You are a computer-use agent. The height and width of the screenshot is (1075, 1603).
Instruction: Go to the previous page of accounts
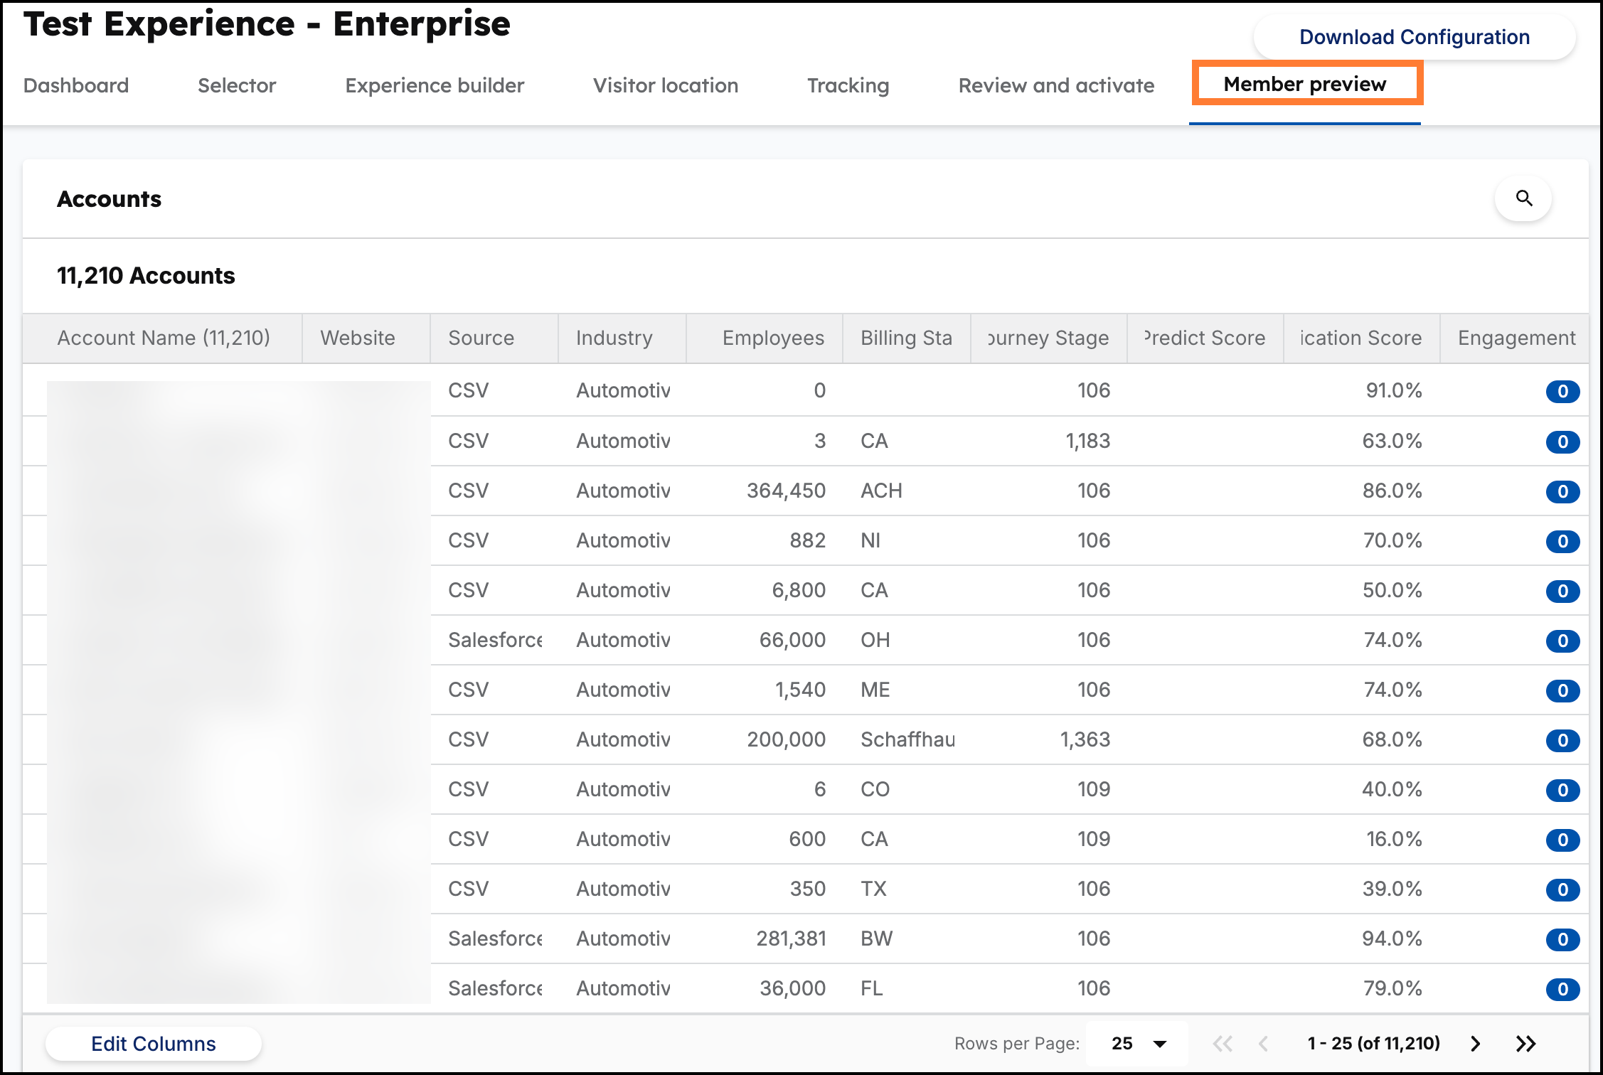pyautogui.click(x=1265, y=1043)
